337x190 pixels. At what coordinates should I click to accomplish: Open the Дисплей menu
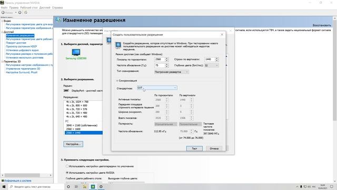45,7
